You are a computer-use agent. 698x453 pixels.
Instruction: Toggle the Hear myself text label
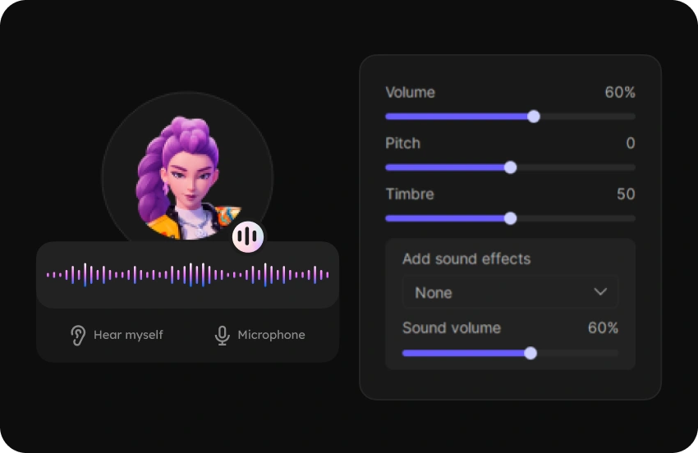point(128,335)
